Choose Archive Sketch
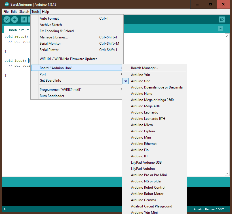Screen dimensions: 232x214 click(77, 25)
